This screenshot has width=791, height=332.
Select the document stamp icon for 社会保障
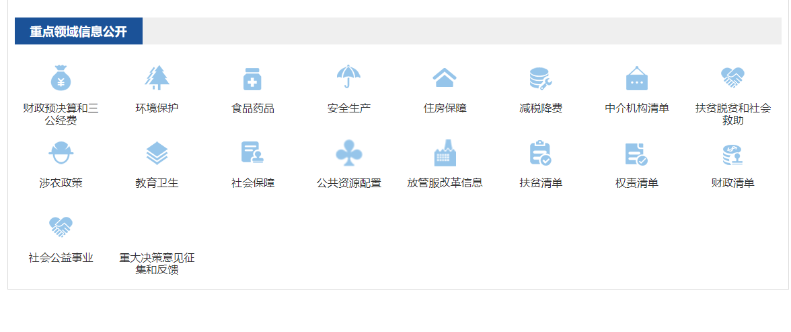[x=253, y=153]
